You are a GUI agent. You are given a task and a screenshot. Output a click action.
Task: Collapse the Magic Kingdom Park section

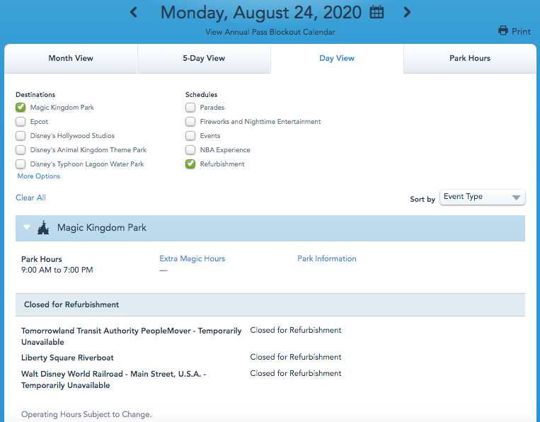pos(27,228)
